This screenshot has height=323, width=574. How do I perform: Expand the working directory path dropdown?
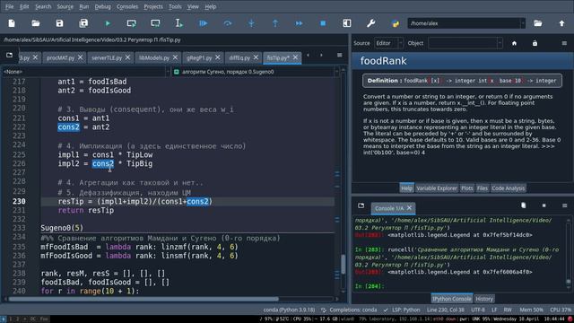coord(522,23)
